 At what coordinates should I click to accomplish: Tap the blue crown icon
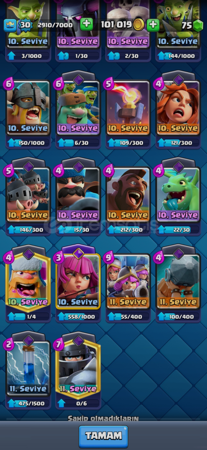coord(10,25)
